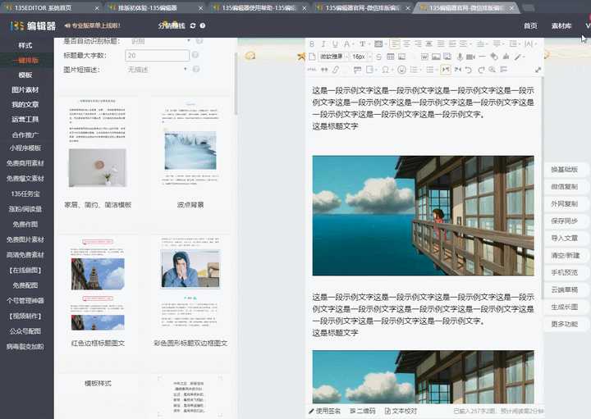The height and width of the screenshot is (419, 591).
Task: Click the strikethrough icon
Action: point(378,57)
